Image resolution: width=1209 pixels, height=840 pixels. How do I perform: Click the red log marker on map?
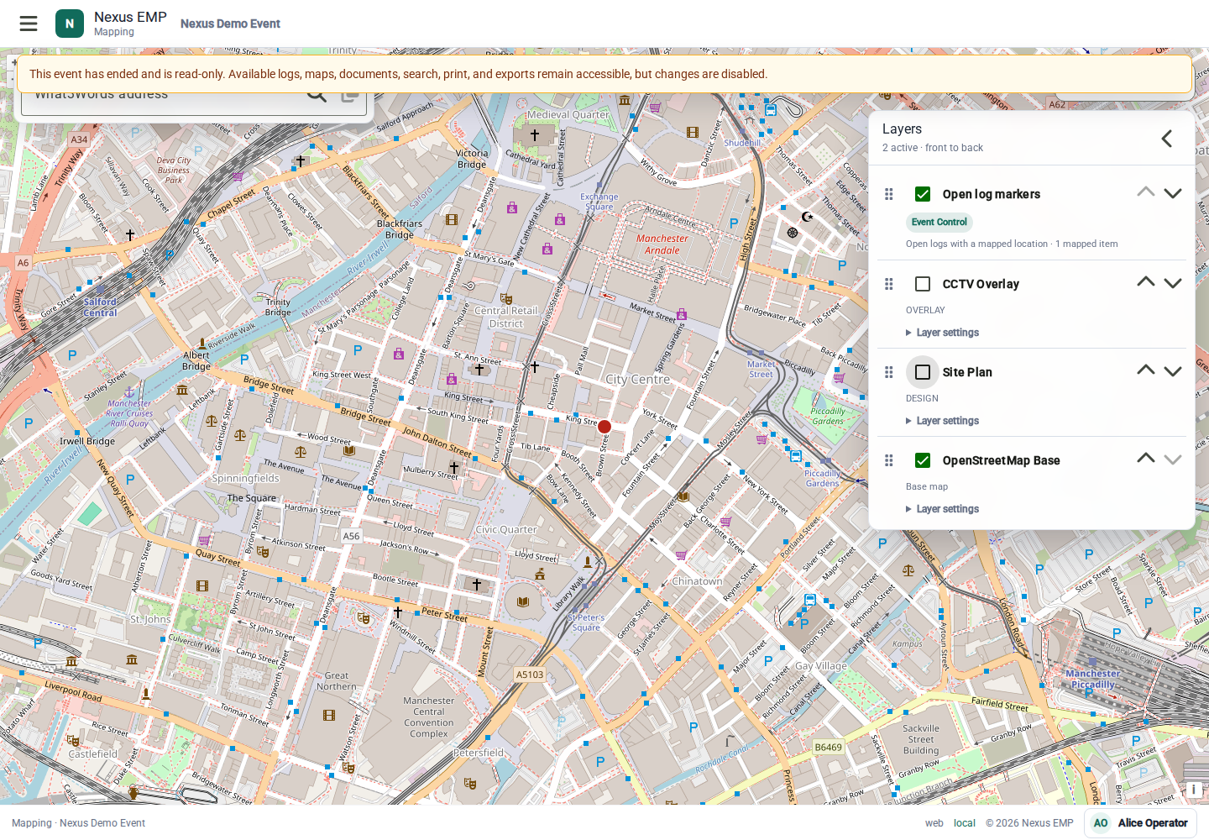click(x=604, y=427)
